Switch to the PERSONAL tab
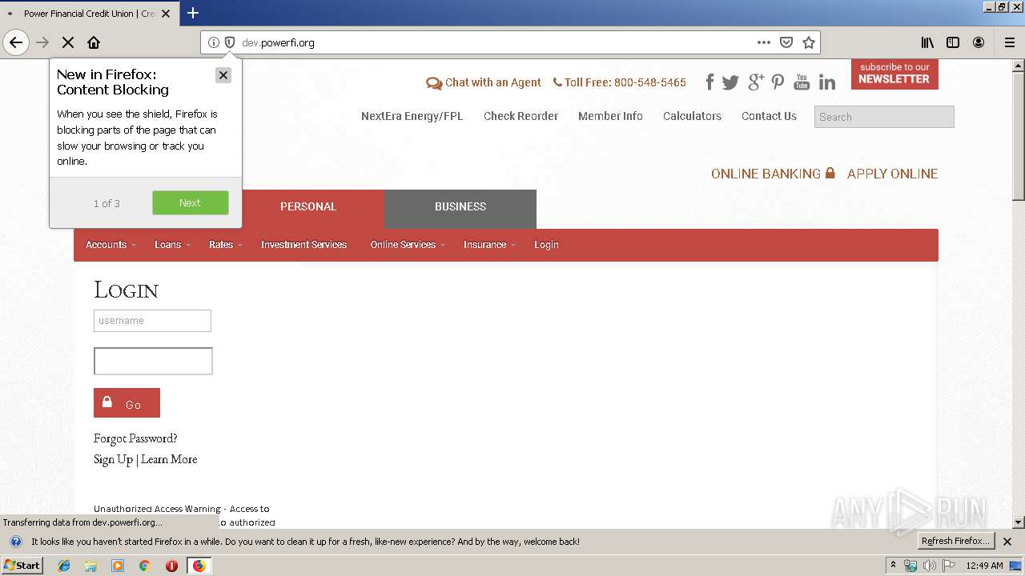Viewport: 1025px width, 576px height. click(308, 208)
